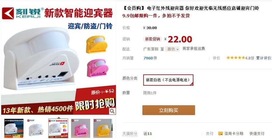The width and height of the screenshot is (272, 139).
Task: Click the 信用卡分期 installment link
Action: tap(234, 133)
